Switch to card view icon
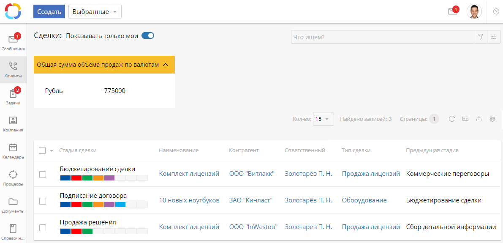 465,119
